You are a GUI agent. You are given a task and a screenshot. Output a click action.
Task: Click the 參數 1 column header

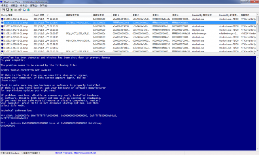(x=122, y=15)
